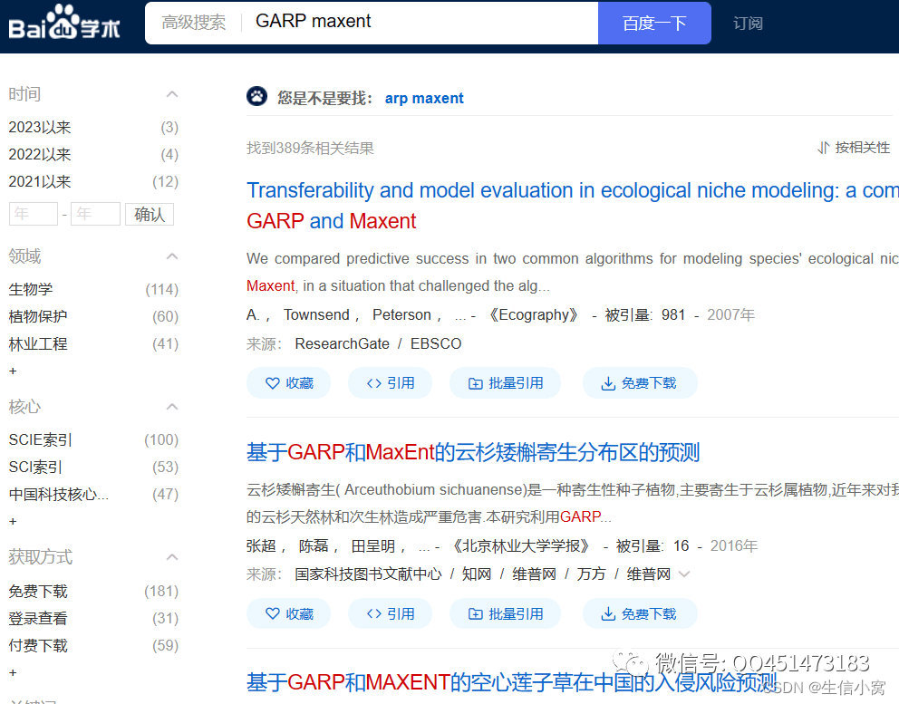Click author Townsend
899x704 pixels.
pyautogui.click(x=316, y=314)
